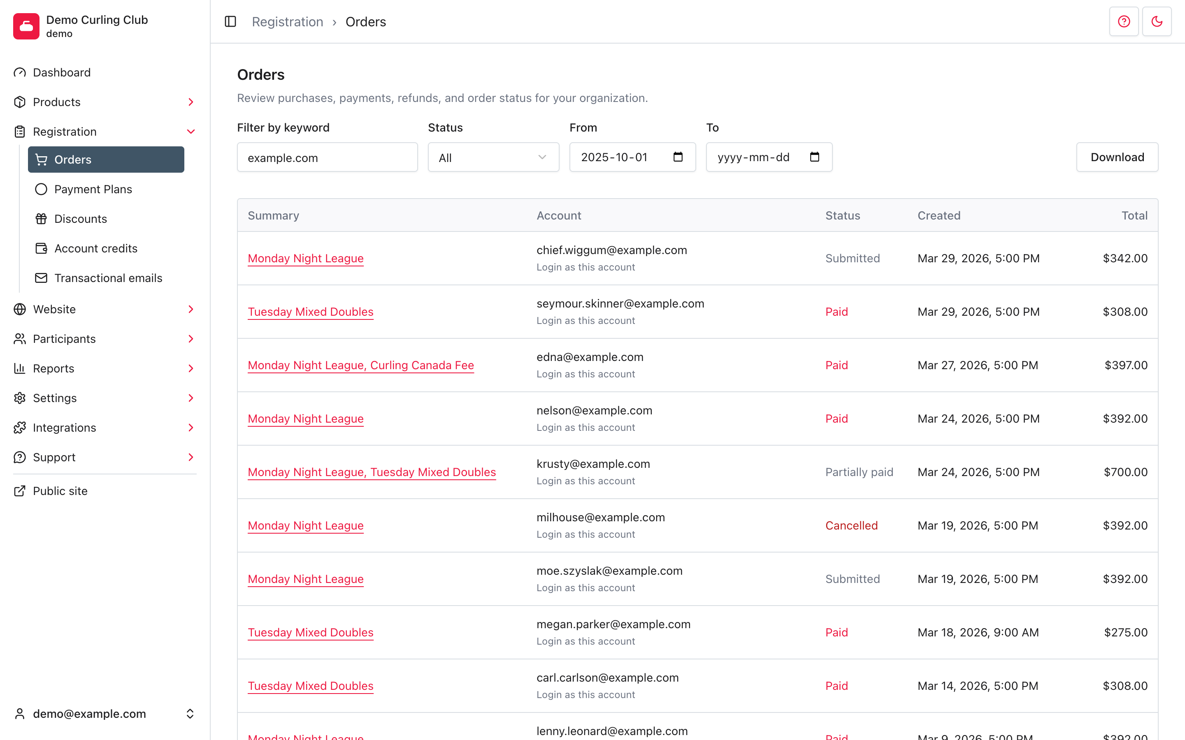Click the Cancelled status for milhouse
1185x740 pixels.
[x=851, y=526]
